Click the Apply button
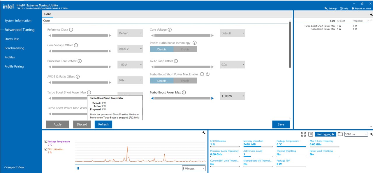Screen dimensions: 373x173 tap(57, 124)
